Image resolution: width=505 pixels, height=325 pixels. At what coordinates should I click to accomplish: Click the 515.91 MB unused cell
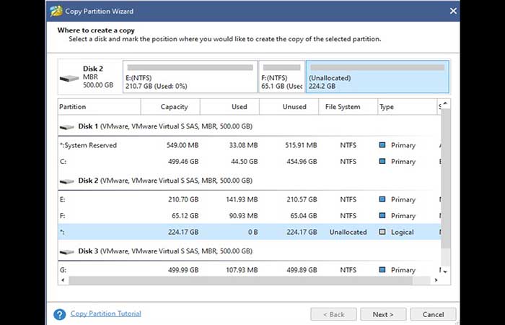pyautogui.click(x=301, y=145)
